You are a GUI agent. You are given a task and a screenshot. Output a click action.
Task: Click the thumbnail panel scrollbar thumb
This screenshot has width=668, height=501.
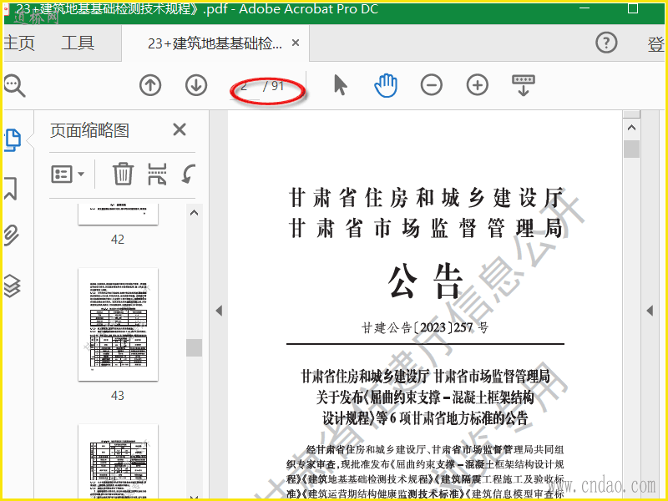[x=194, y=347]
